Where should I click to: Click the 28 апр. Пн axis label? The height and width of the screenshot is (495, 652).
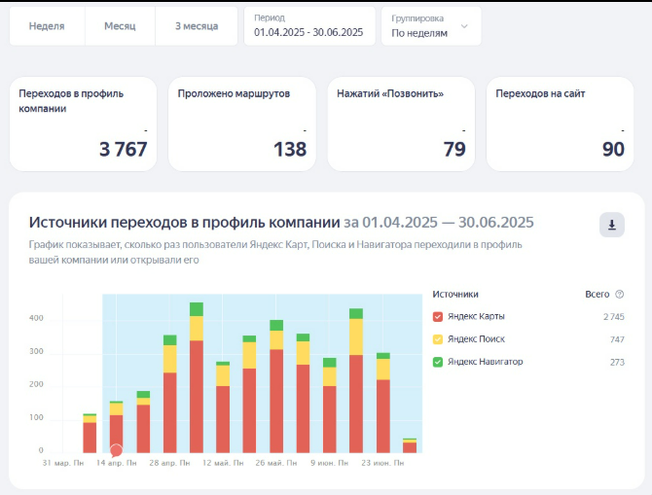(169, 463)
